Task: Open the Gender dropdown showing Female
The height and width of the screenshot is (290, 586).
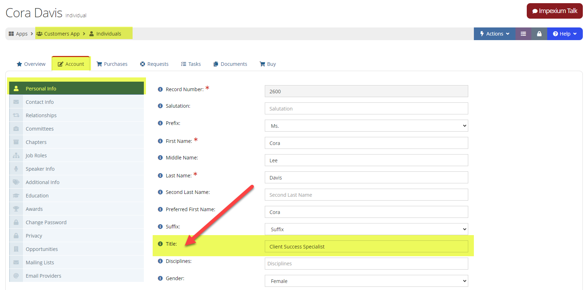Action: (366, 281)
